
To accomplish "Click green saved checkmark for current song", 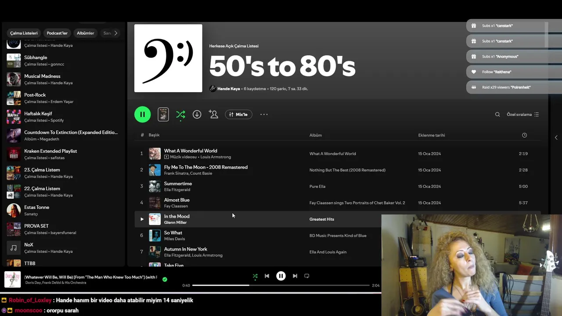I will 165,279.
